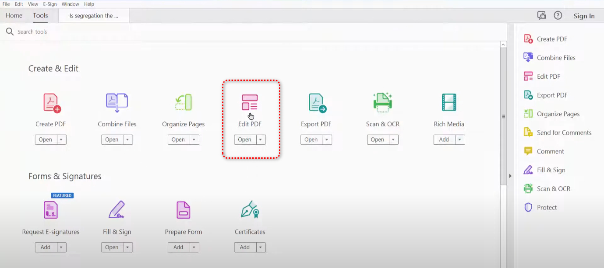Click the Certificates pen icon
The height and width of the screenshot is (268, 604).
tap(250, 210)
